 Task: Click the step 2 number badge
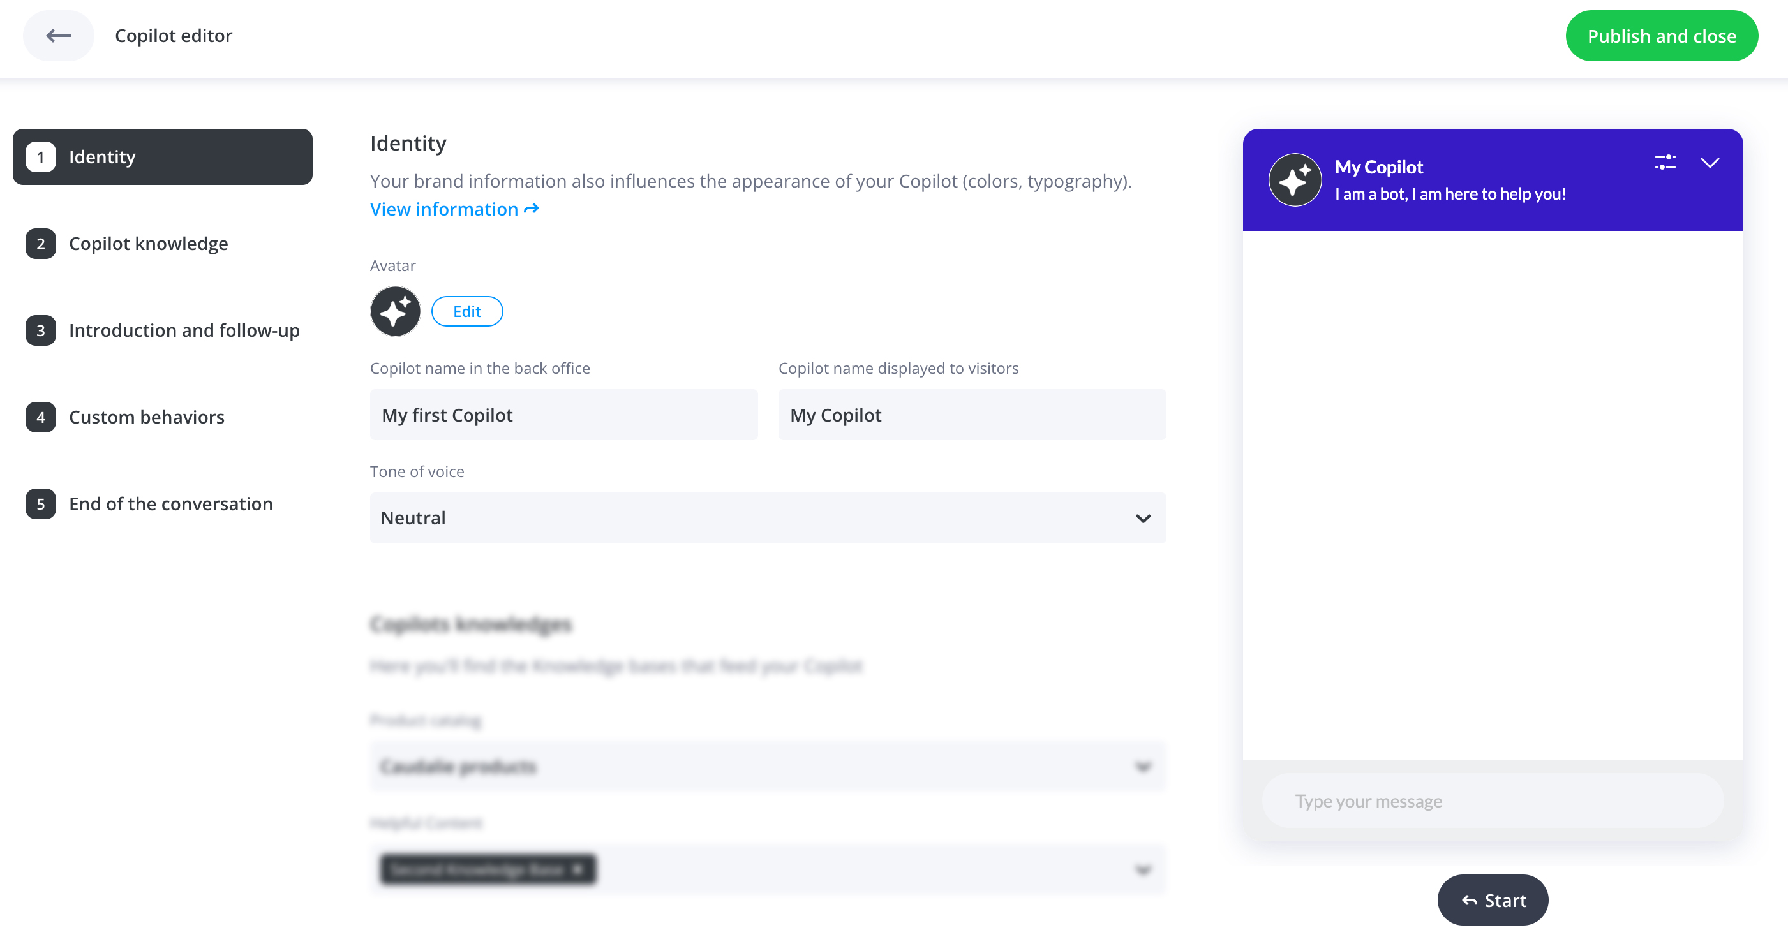click(x=41, y=244)
